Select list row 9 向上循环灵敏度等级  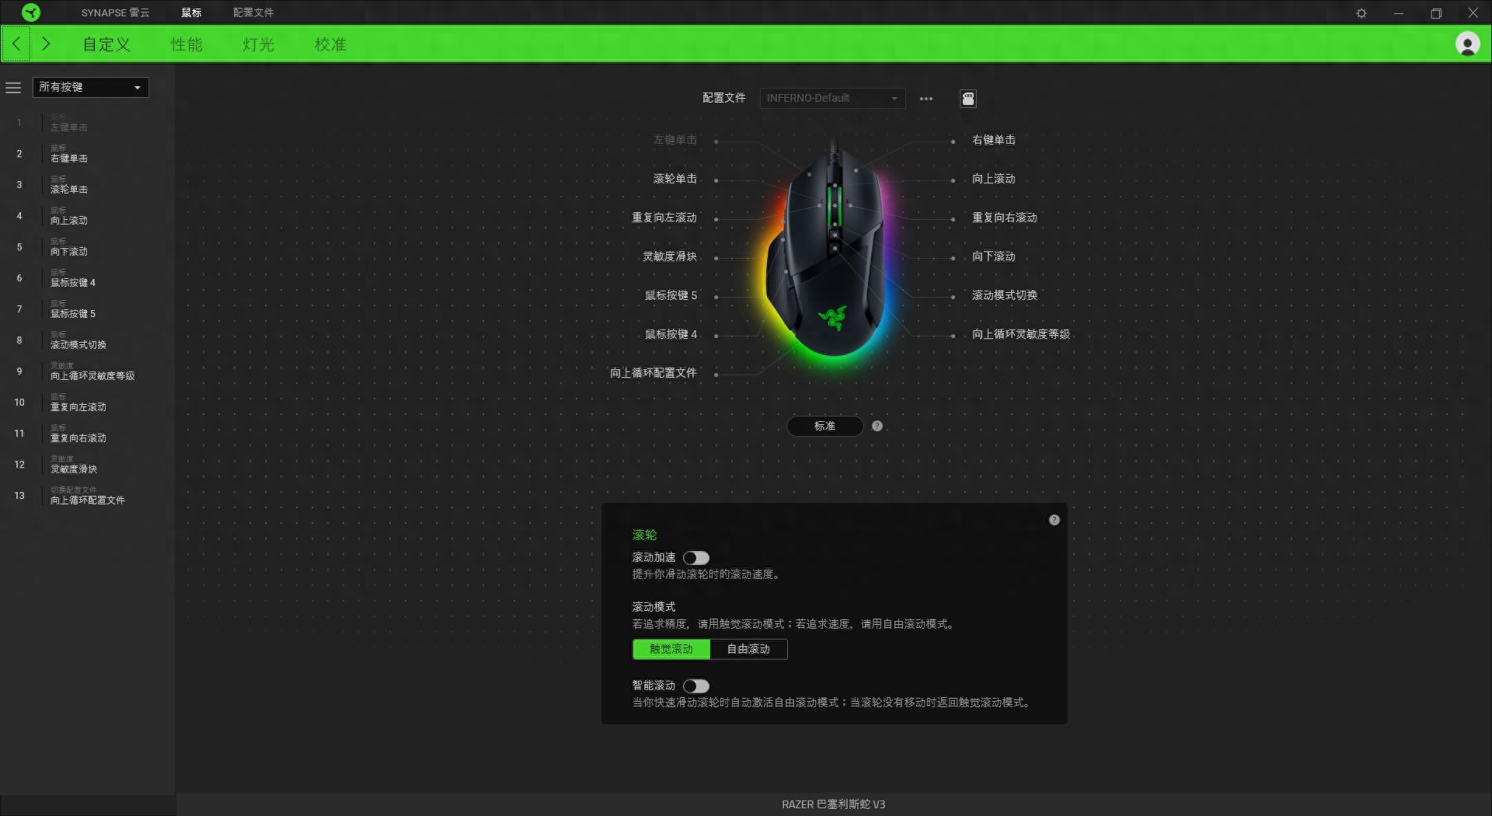point(87,371)
